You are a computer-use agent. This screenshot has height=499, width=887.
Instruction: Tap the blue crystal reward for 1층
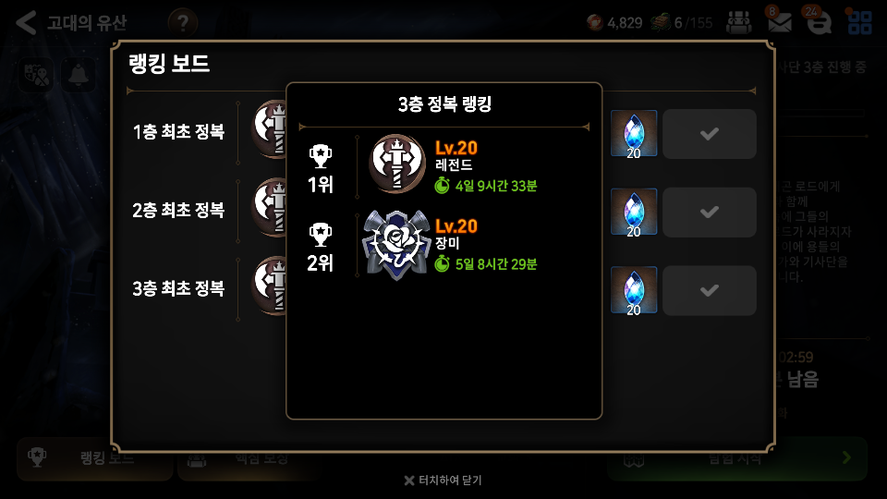coord(634,133)
